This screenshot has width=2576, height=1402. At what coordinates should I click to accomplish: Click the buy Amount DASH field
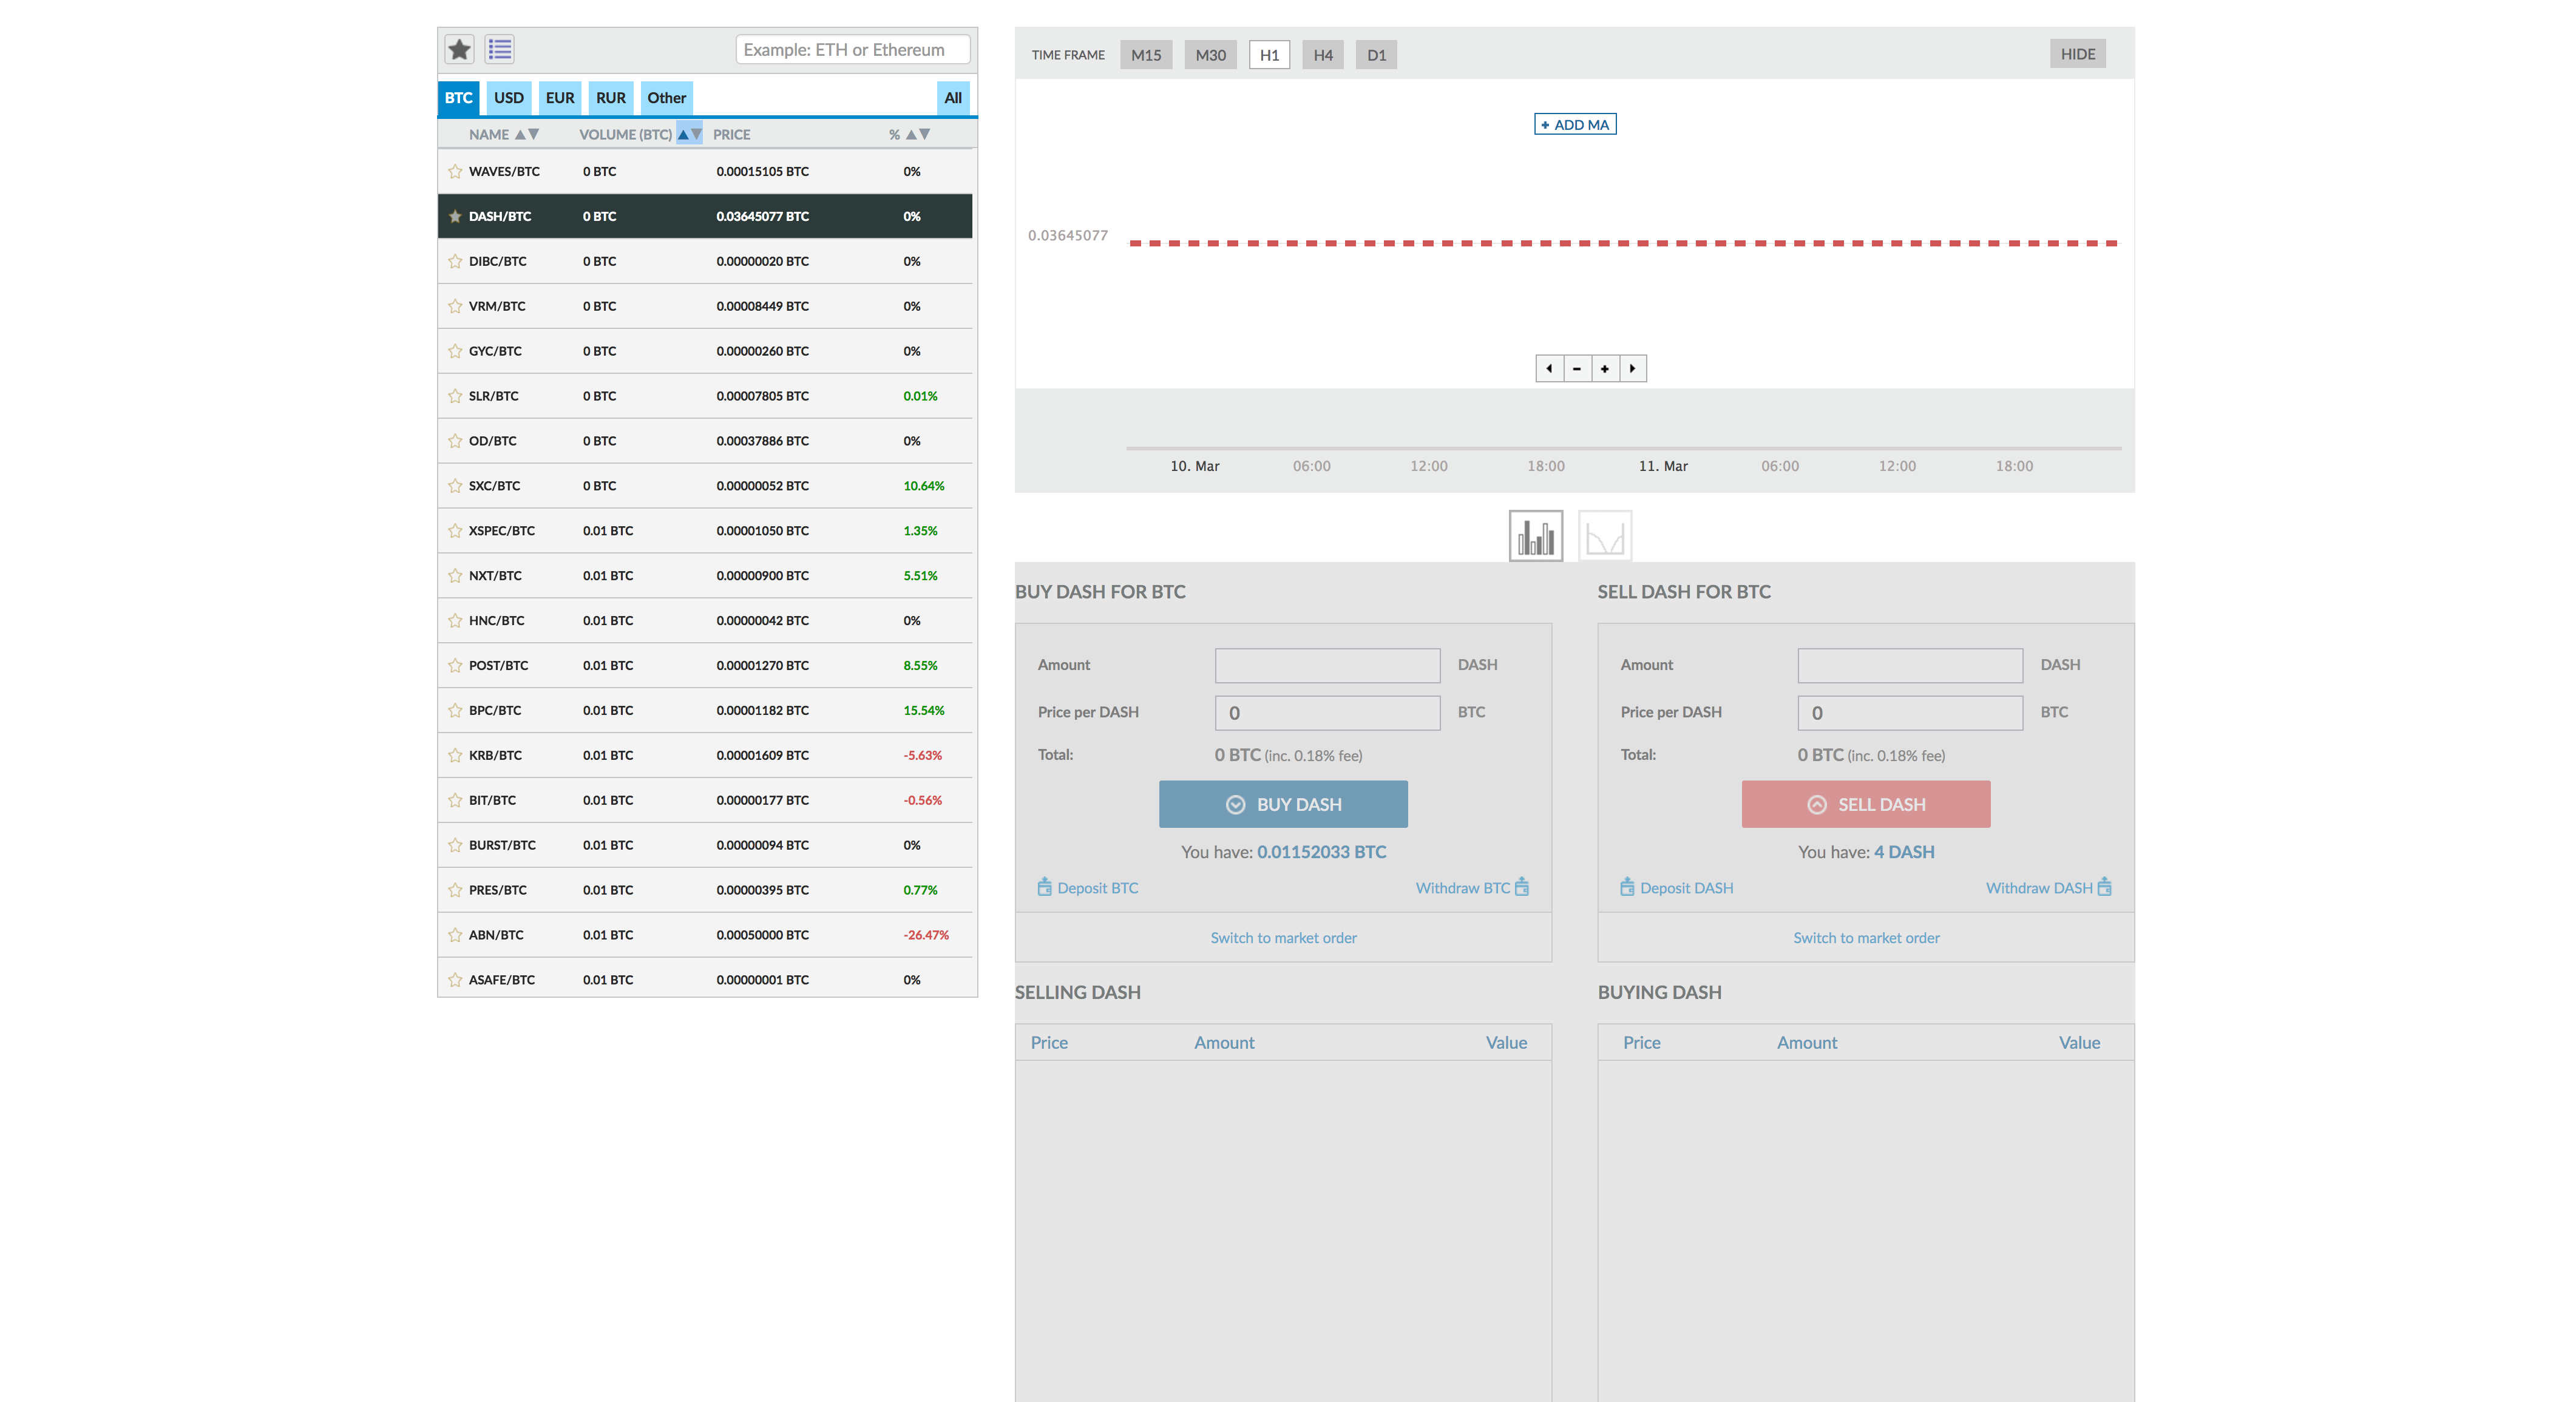coord(1327,665)
